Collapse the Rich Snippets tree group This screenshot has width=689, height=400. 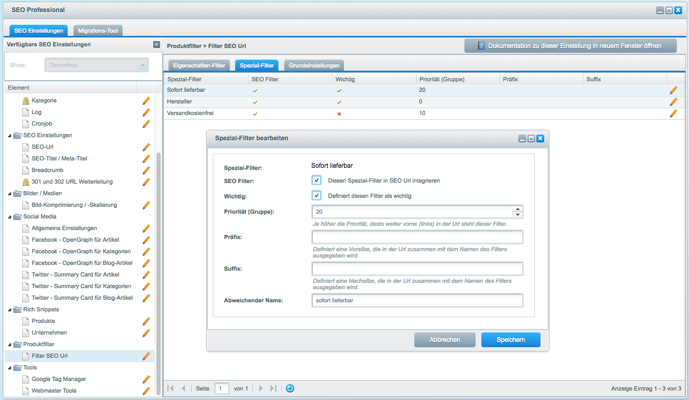[10, 310]
